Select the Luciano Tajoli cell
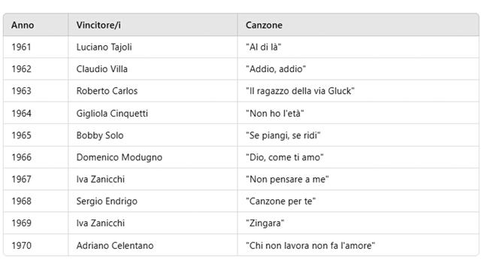 [153, 47]
